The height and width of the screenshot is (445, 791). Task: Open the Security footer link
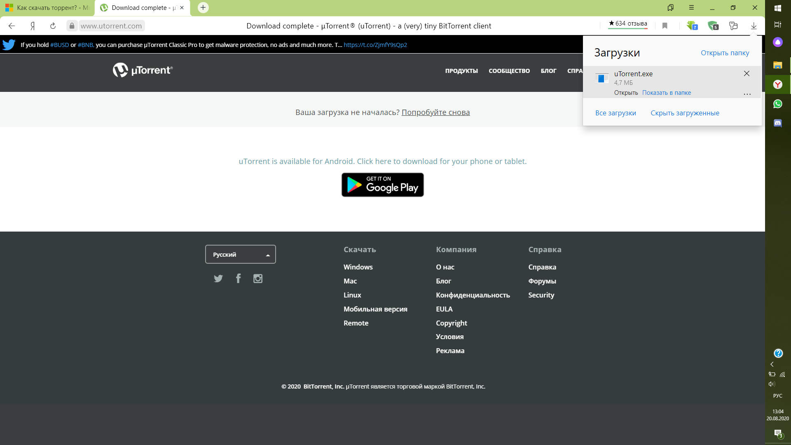coord(541,295)
